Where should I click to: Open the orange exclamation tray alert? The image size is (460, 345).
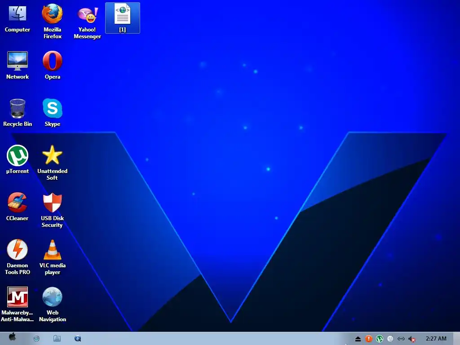tap(369, 339)
